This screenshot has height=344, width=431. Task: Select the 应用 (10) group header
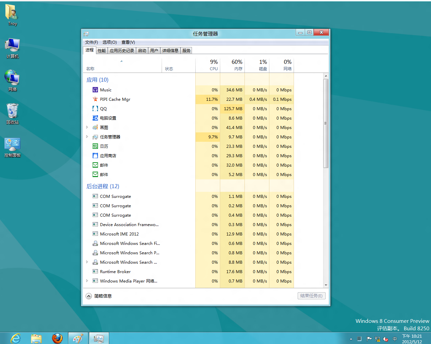[x=97, y=80]
